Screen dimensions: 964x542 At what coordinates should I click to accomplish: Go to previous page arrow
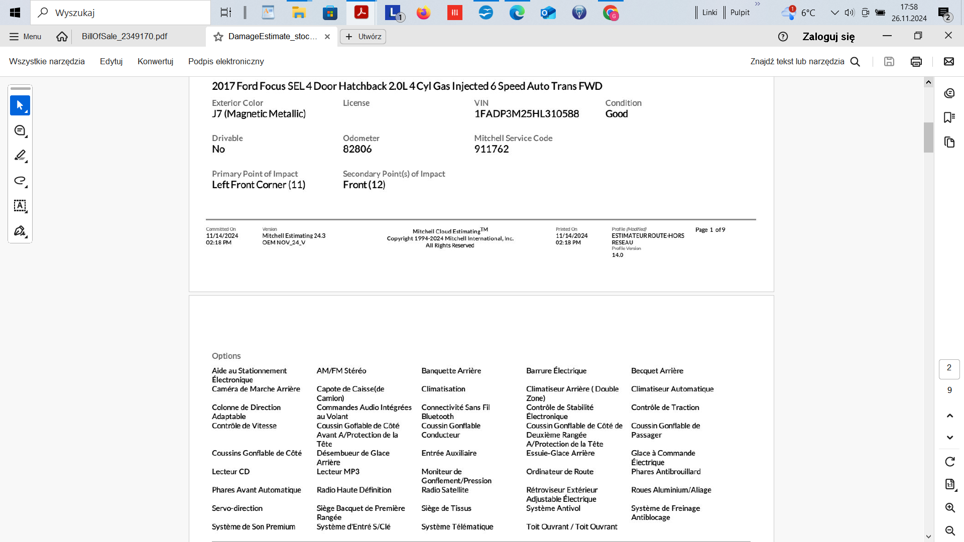pyautogui.click(x=949, y=416)
